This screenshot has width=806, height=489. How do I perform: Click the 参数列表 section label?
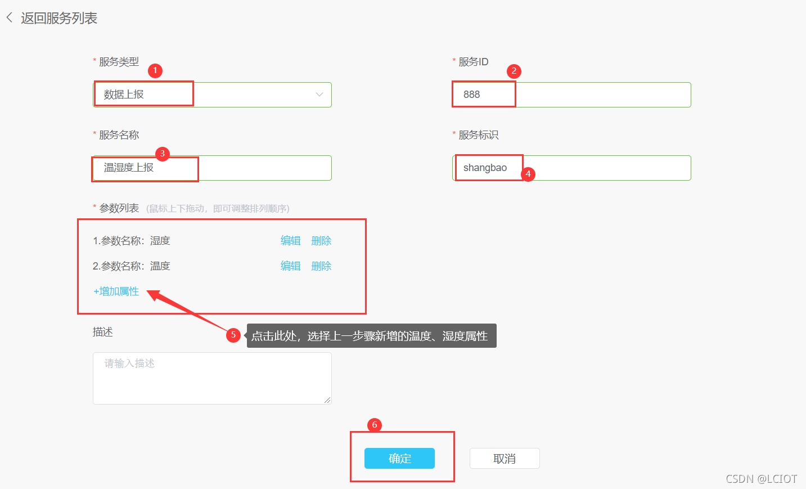pyautogui.click(x=119, y=208)
